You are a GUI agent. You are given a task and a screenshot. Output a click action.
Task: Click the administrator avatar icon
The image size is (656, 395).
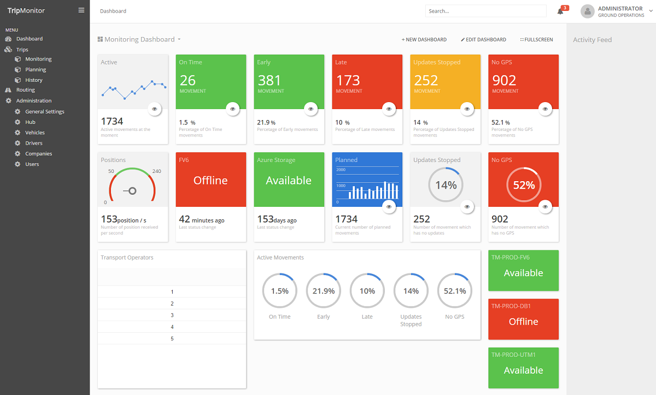(587, 11)
